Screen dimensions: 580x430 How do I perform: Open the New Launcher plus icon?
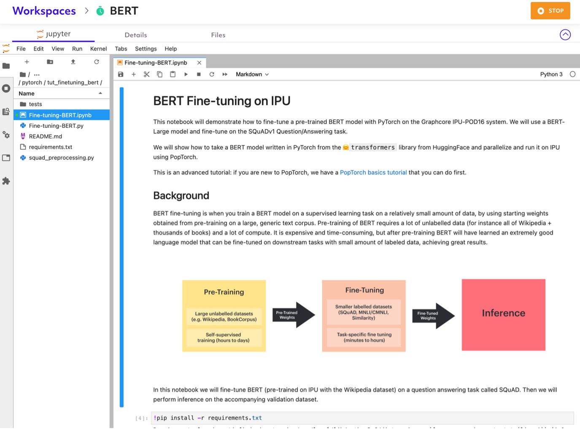(x=27, y=62)
